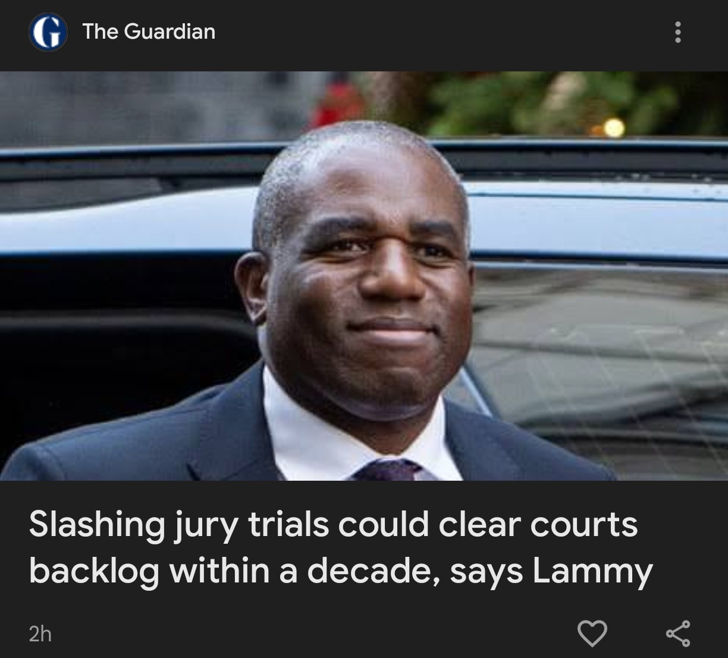Select the word Lammy in the headline
The image size is (728, 658).
pos(592,572)
